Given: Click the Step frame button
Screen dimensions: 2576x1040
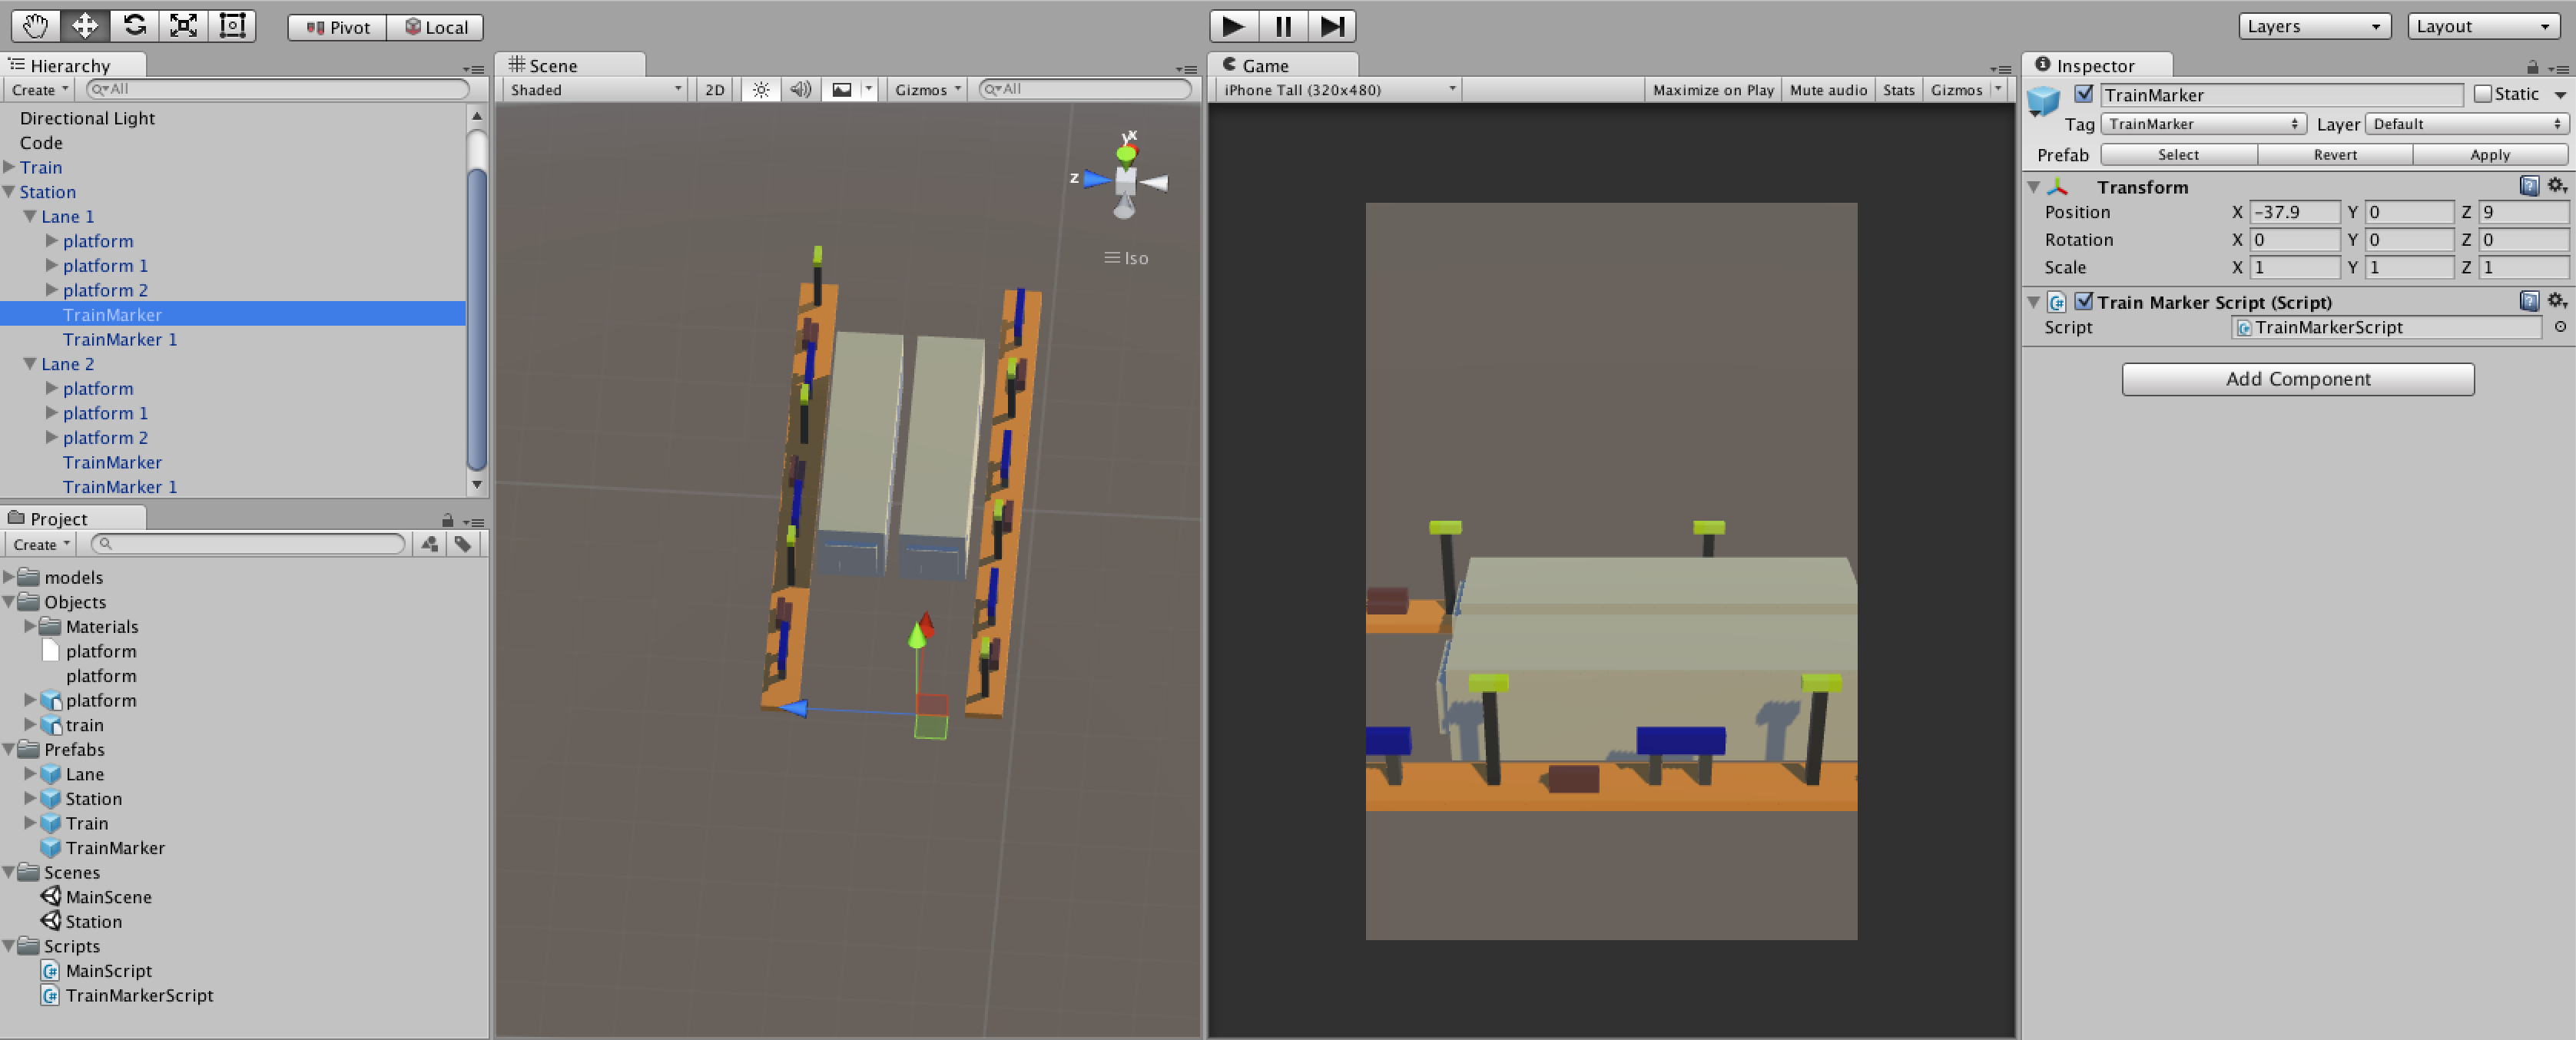Looking at the screenshot, I should pos(1332,26).
